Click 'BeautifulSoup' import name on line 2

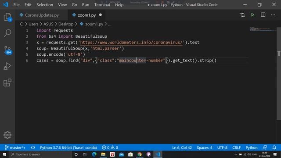pos(91,36)
